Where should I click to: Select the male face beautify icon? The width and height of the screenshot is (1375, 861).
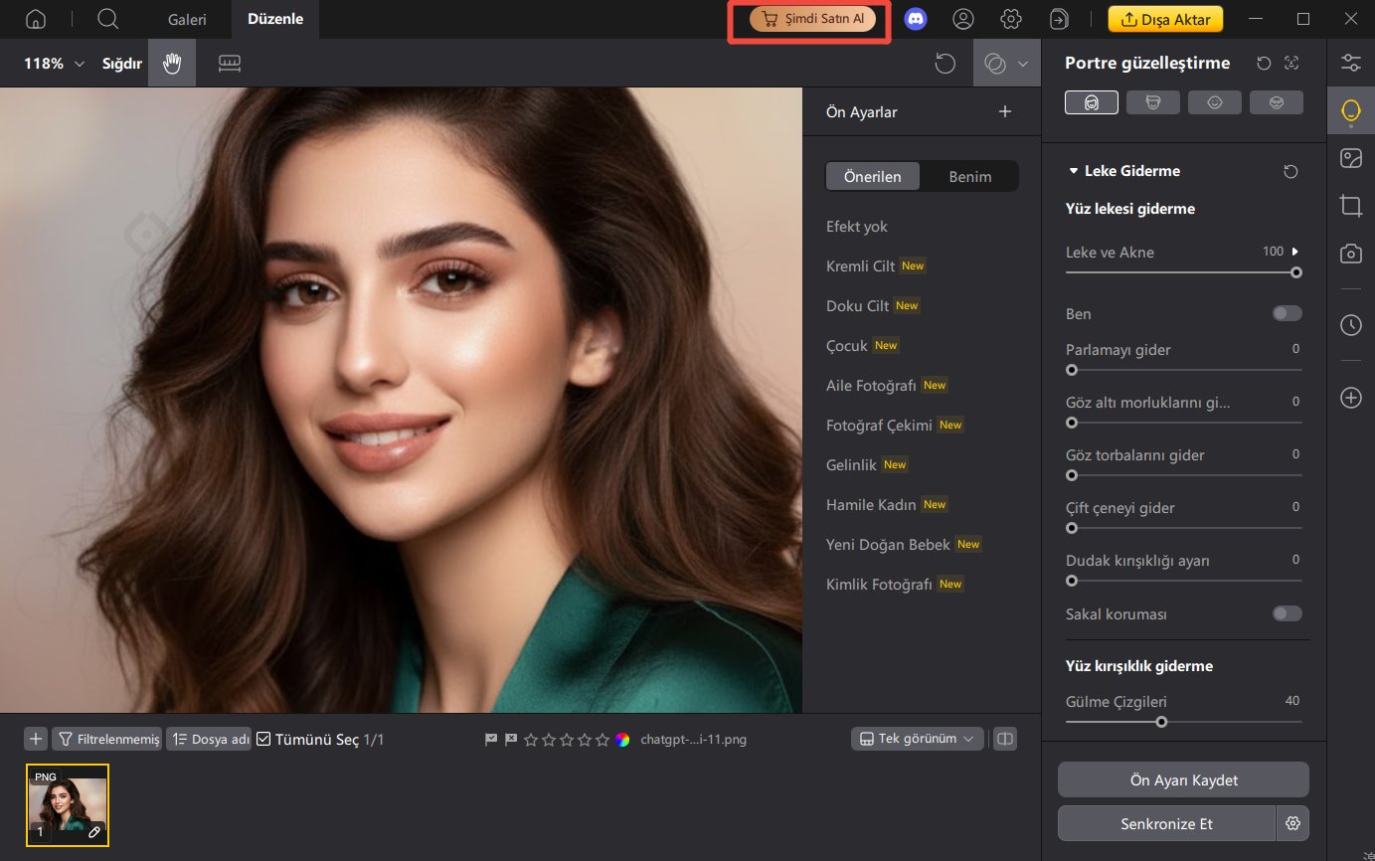click(1152, 101)
